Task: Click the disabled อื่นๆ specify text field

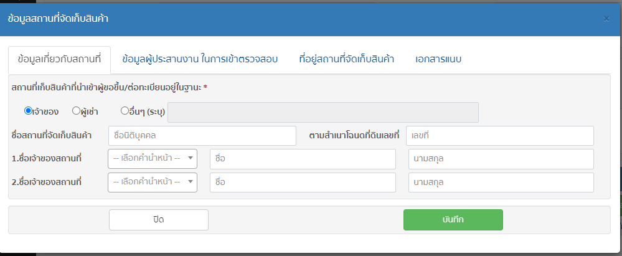Action: [x=323, y=112]
